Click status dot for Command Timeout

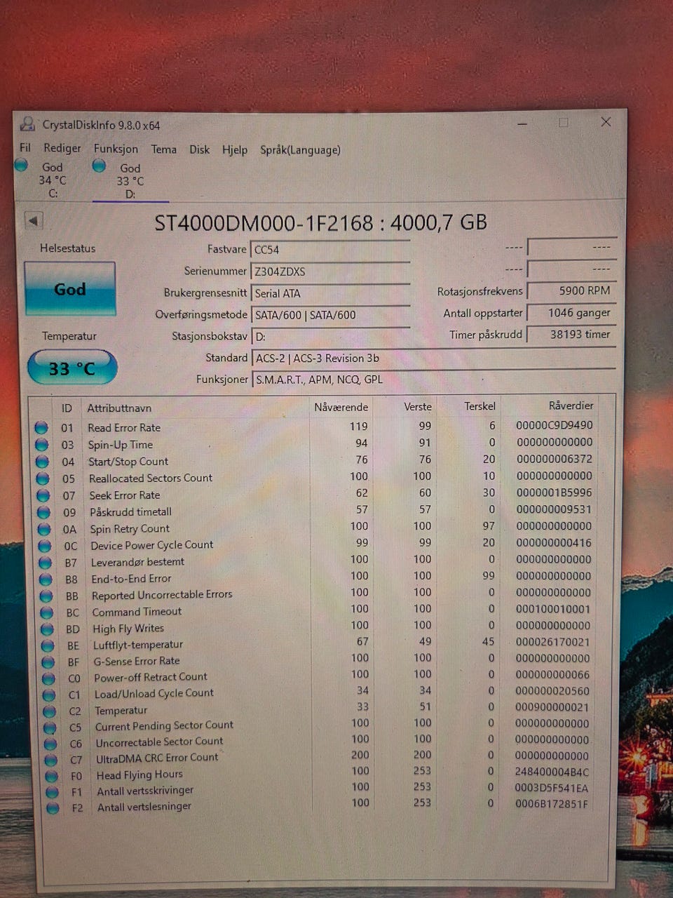[x=47, y=612]
